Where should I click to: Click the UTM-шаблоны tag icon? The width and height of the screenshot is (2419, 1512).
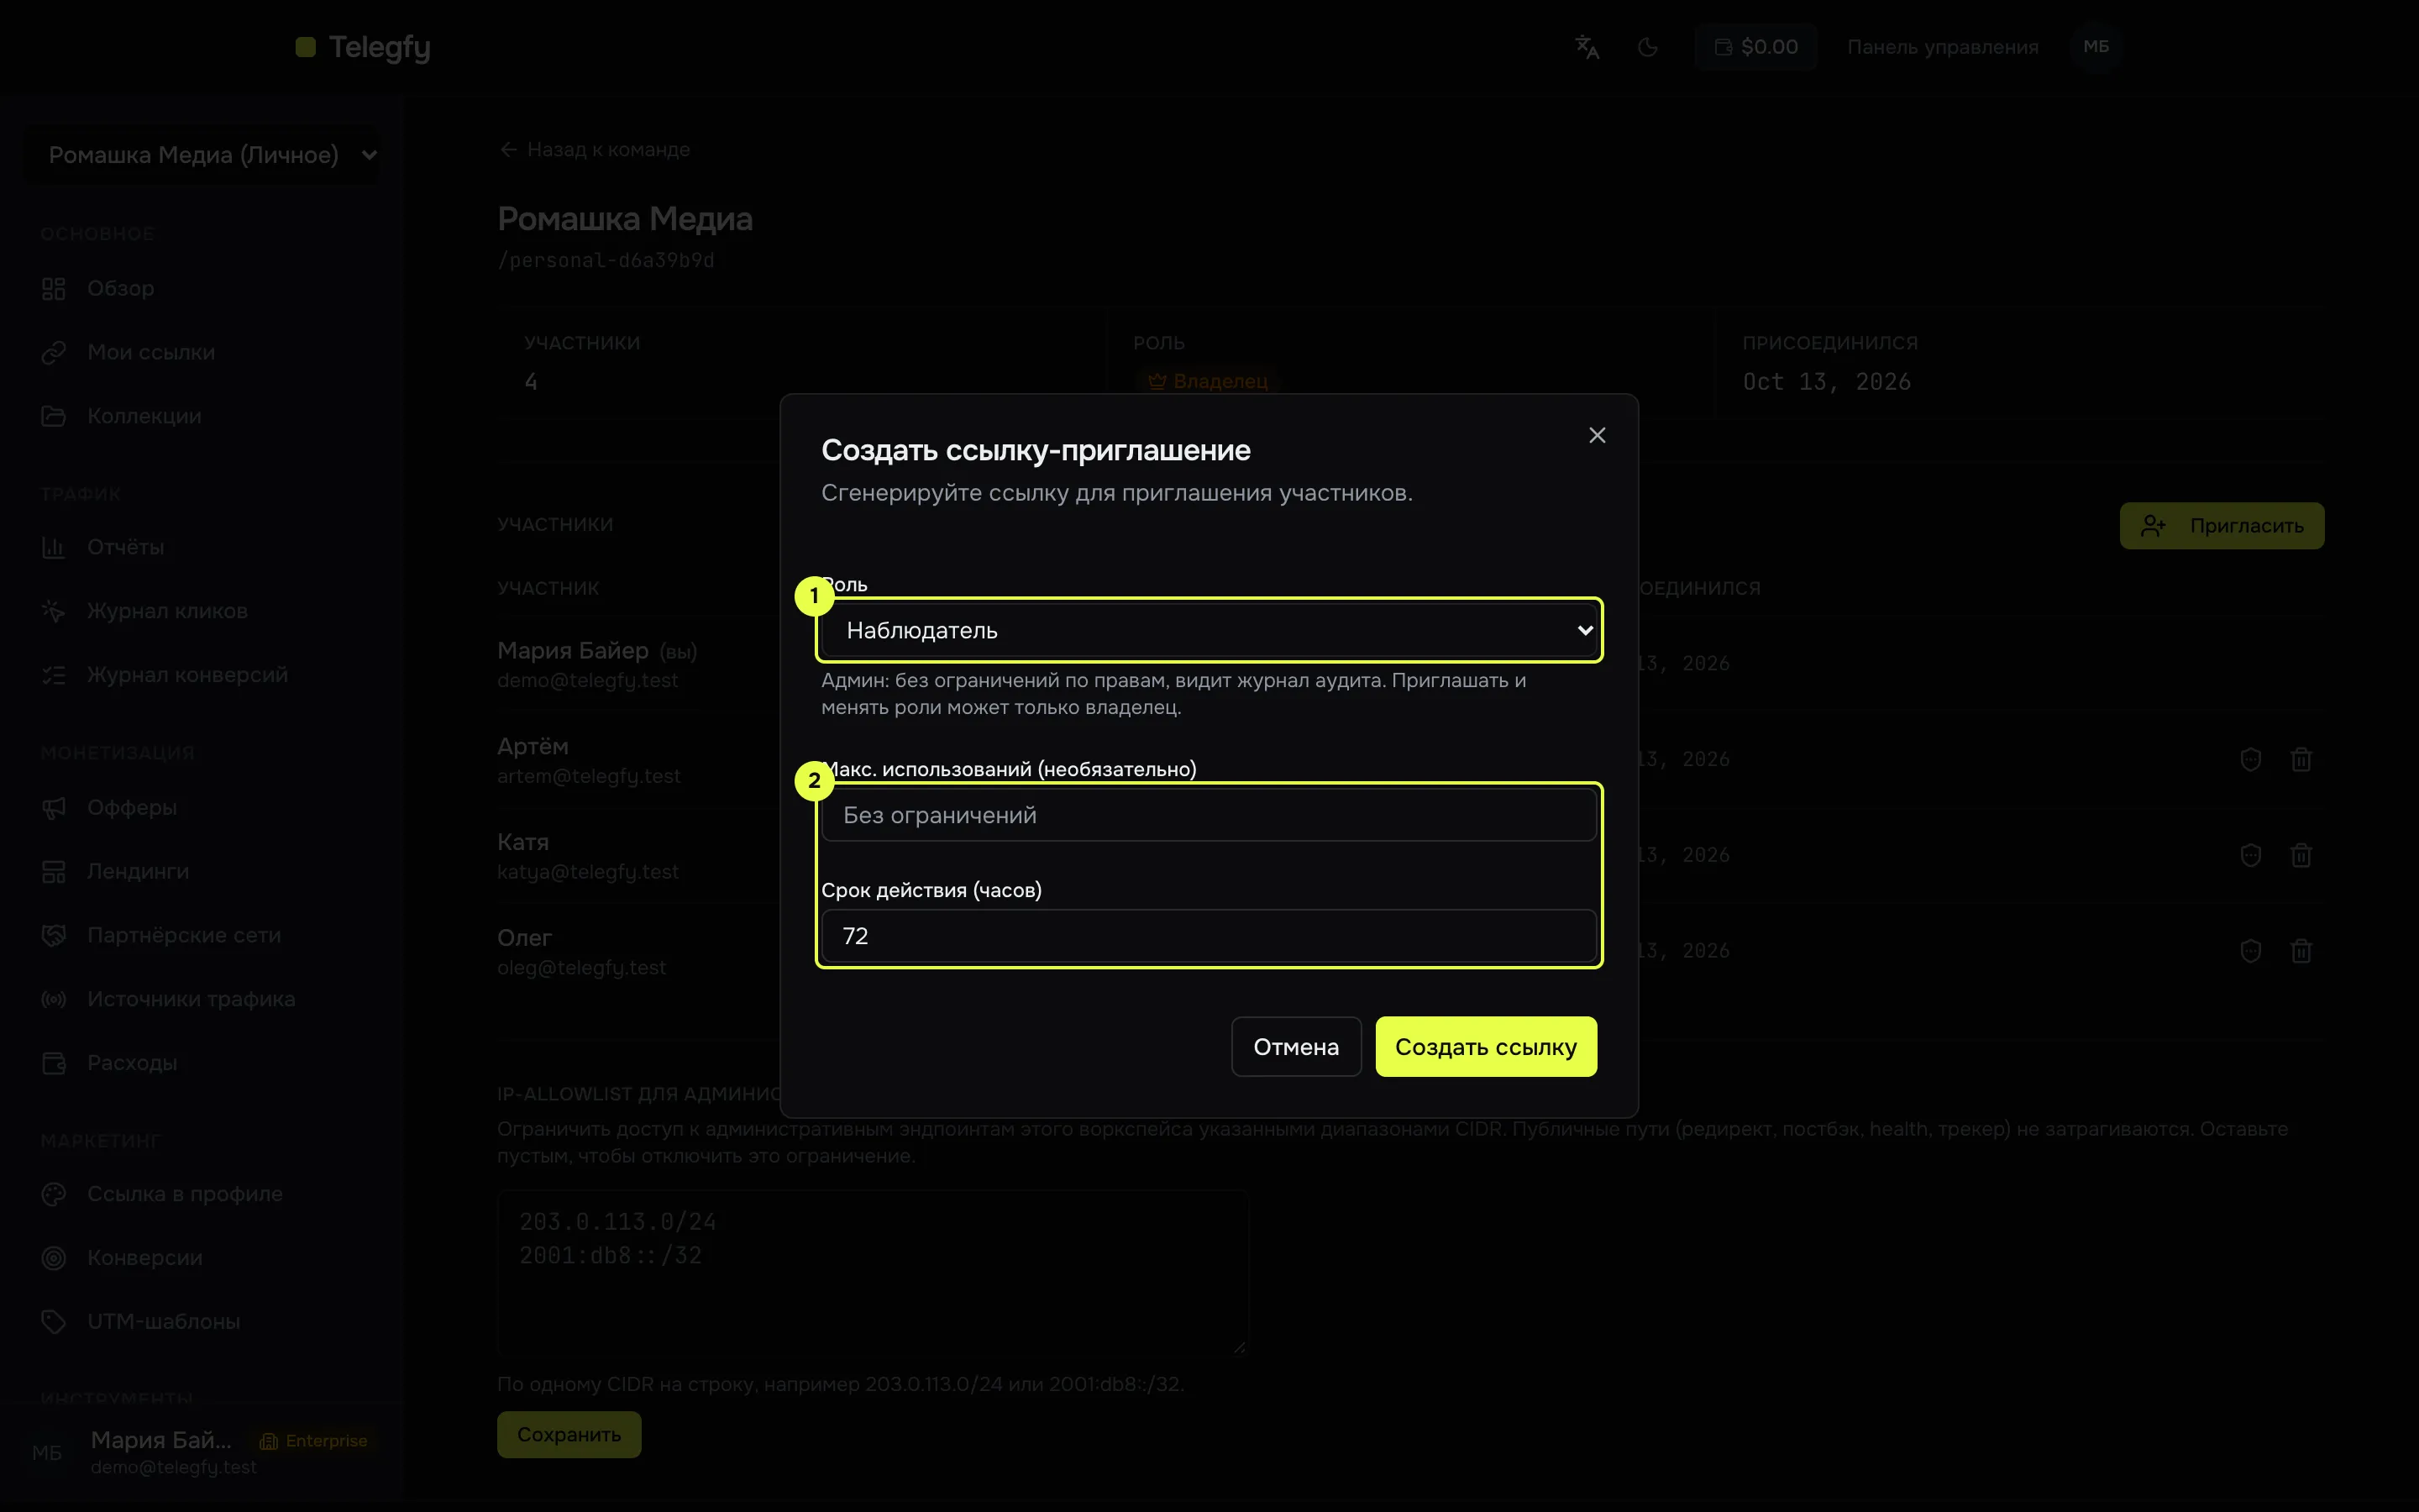[54, 1322]
